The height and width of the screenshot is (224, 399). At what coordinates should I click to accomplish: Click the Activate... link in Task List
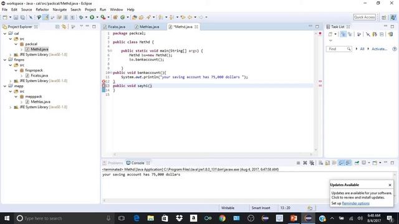379,49
